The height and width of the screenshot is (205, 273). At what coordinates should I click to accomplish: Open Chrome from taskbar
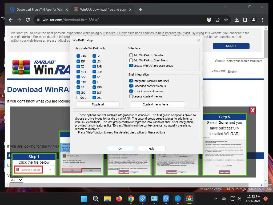(x=131, y=199)
